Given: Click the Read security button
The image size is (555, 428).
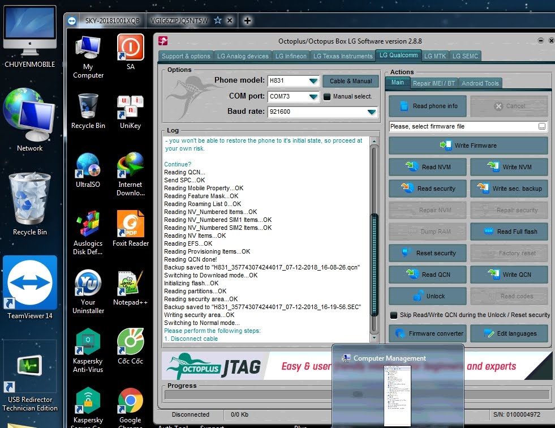Looking at the screenshot, I should coord(428,189).
